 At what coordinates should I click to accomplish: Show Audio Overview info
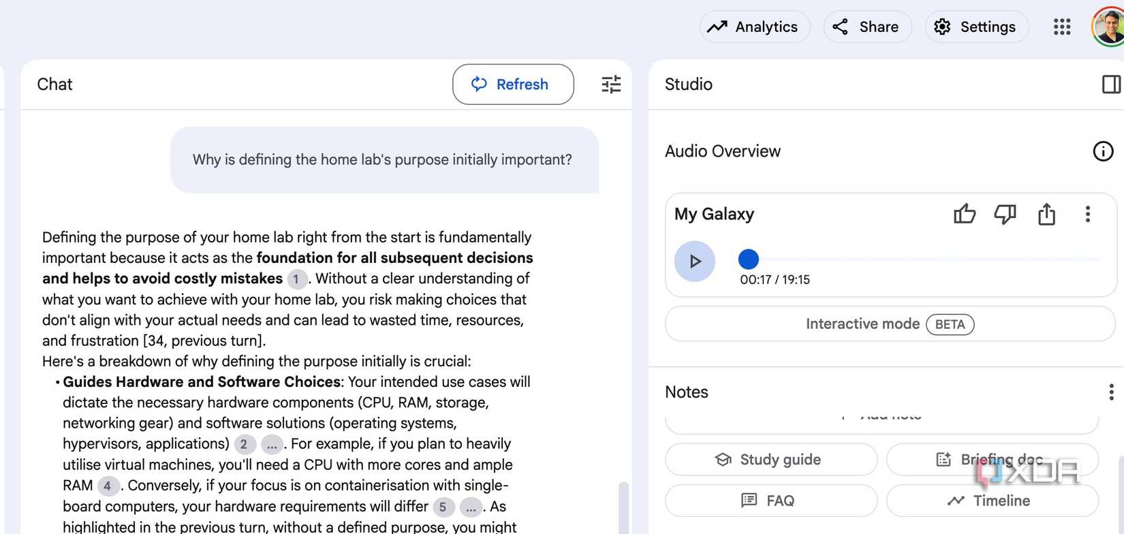[1103, 151]
